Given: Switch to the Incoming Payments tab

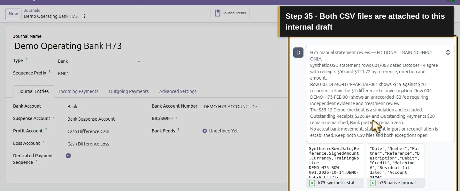Looking at the screenshot, I should tap(79, 91).
